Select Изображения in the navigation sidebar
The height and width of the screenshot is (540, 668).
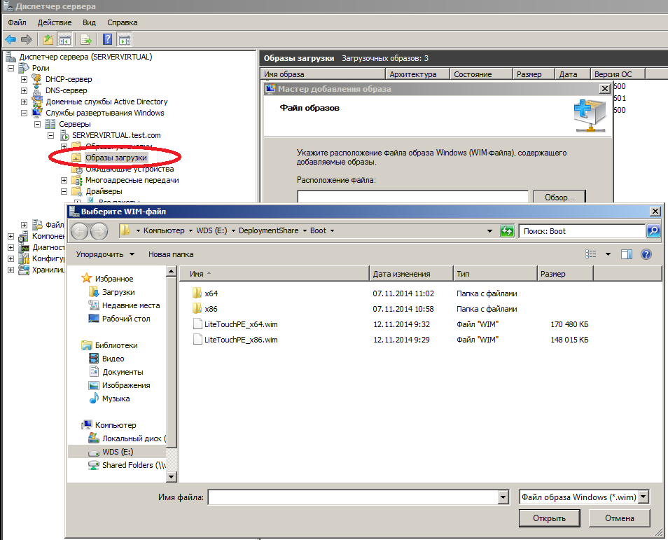coord(126,385)
